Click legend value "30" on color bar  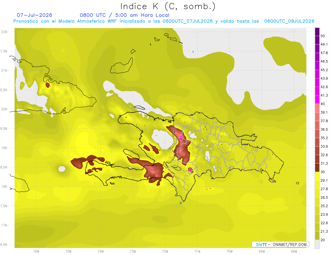[x=323, y=172]
